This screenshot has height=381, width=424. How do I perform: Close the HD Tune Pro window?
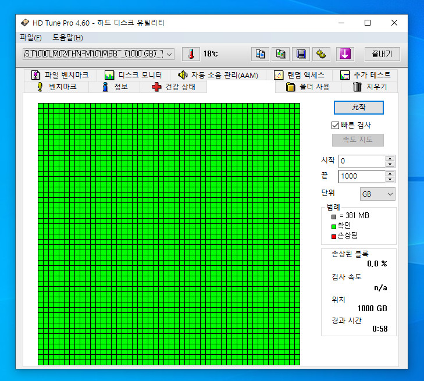pos(394,23)
